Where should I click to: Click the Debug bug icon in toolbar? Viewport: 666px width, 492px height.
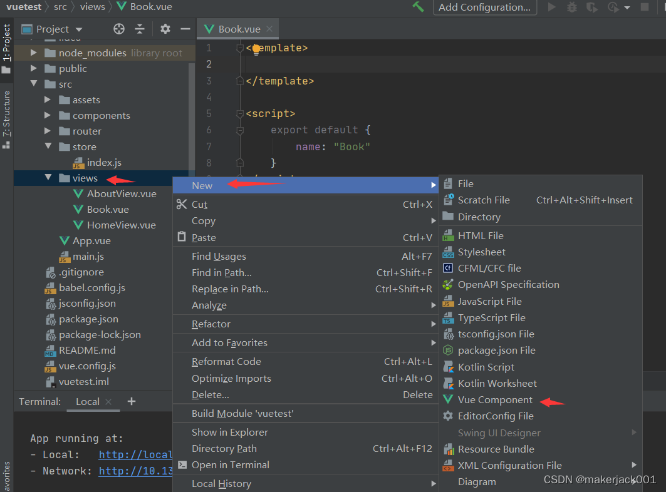(571, 7)
